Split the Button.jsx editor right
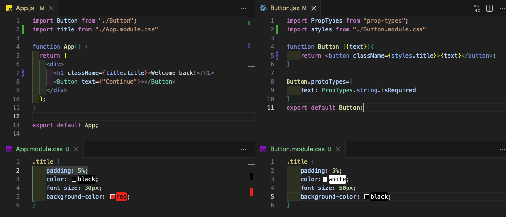 [x=490, y=8]
